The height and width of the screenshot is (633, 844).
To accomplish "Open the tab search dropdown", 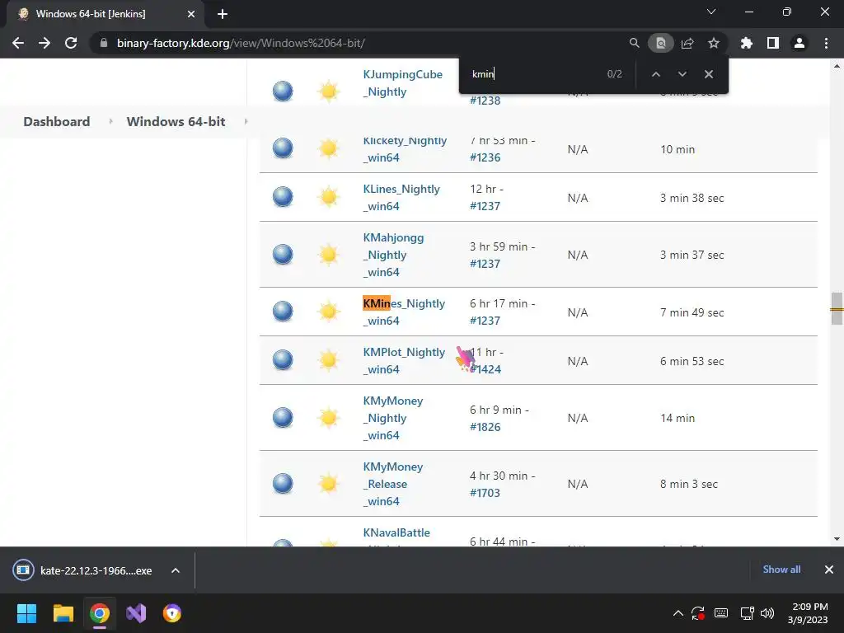I will tap(711, 12).
